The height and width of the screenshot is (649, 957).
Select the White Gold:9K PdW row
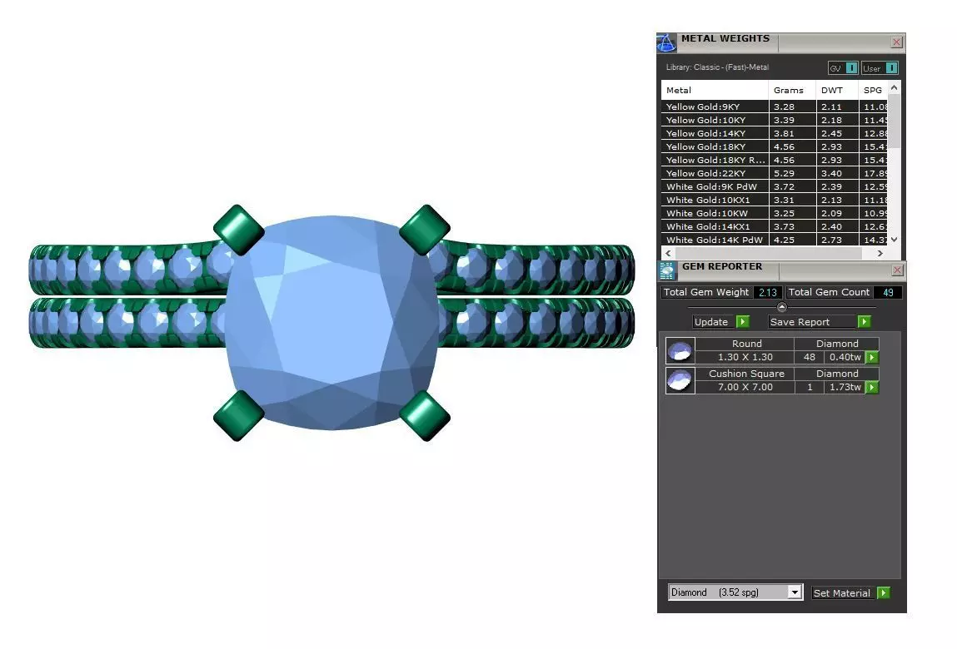775,187
